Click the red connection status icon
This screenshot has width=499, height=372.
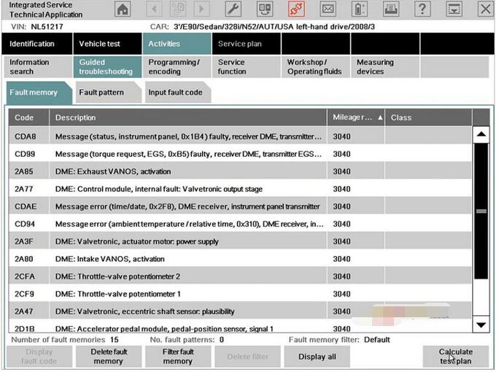(296, 9)
